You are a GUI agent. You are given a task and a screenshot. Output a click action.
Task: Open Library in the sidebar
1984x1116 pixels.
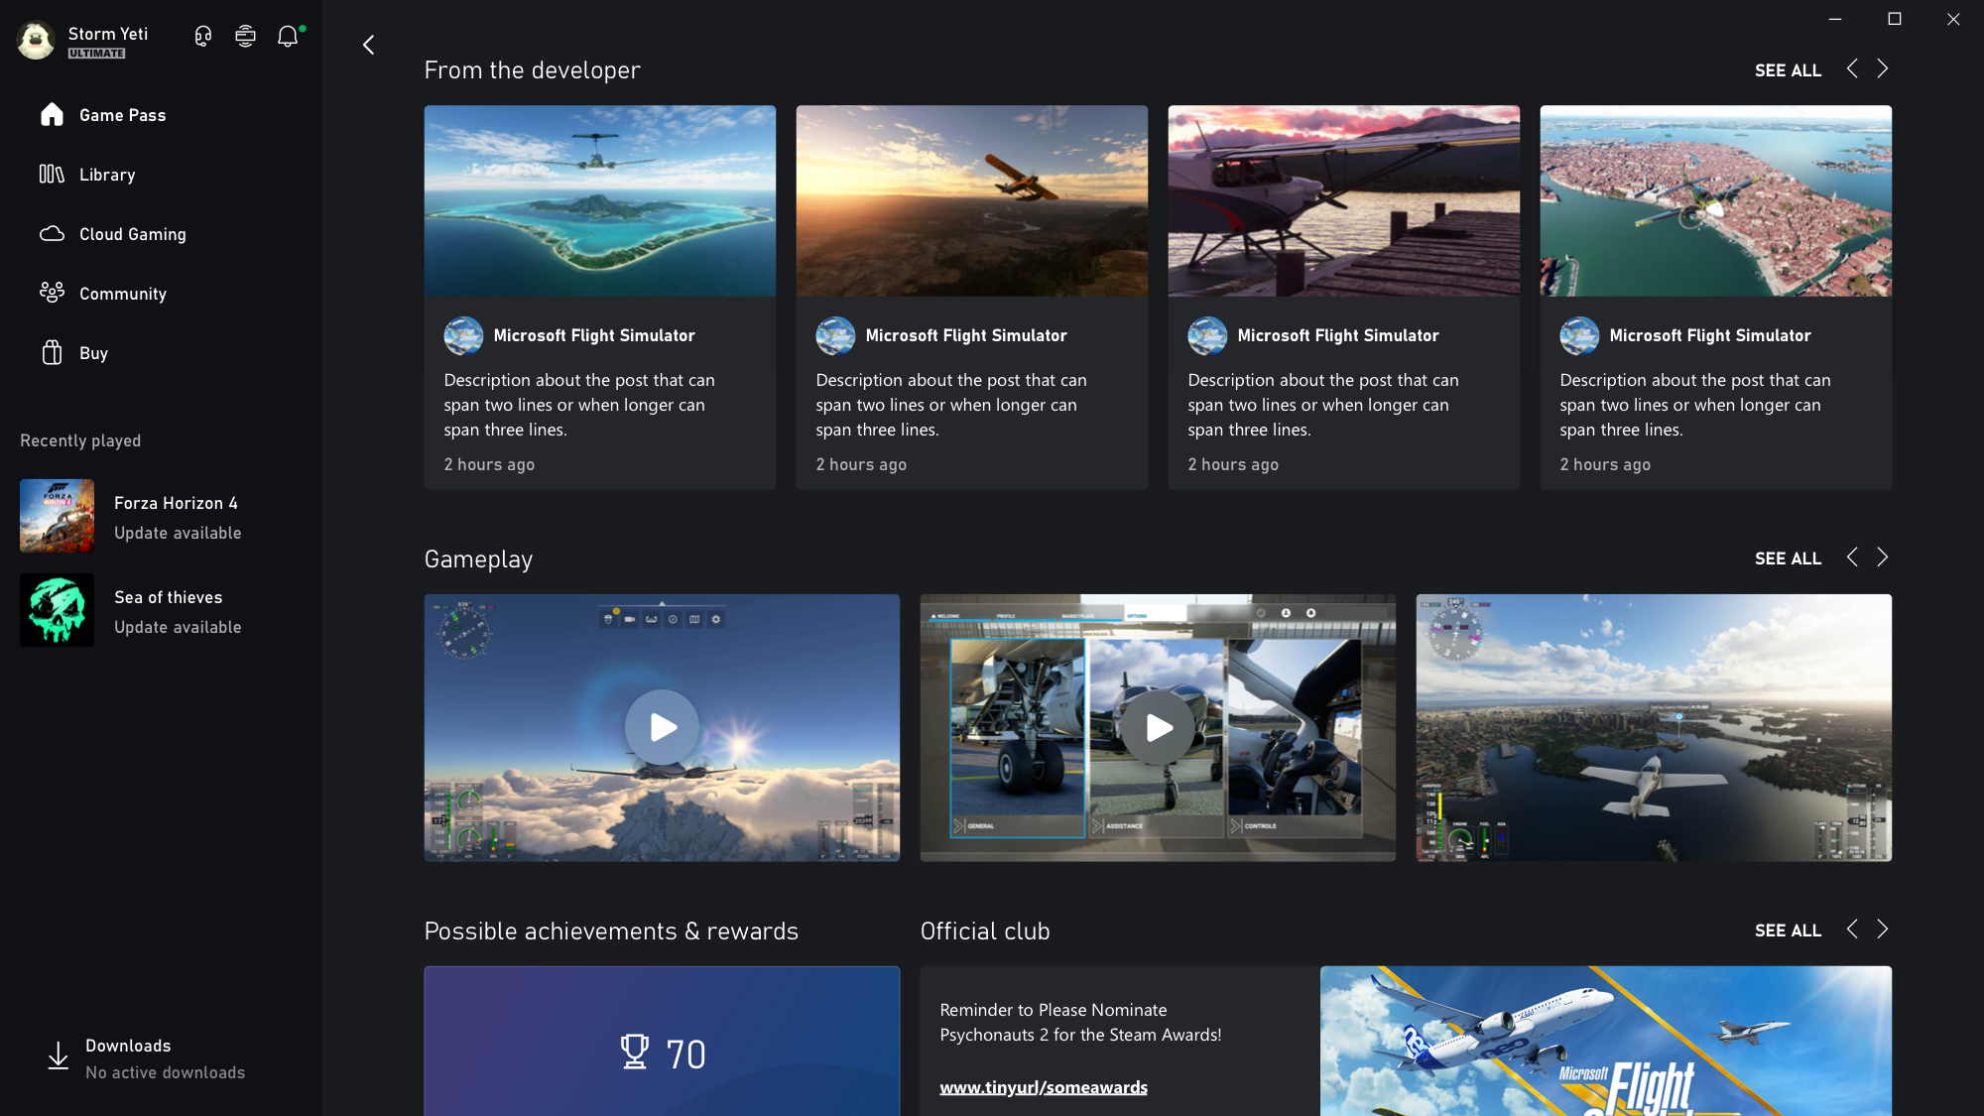pos(107,175)
